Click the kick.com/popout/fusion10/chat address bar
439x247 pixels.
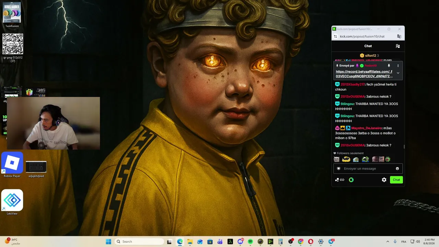point(362,36)
